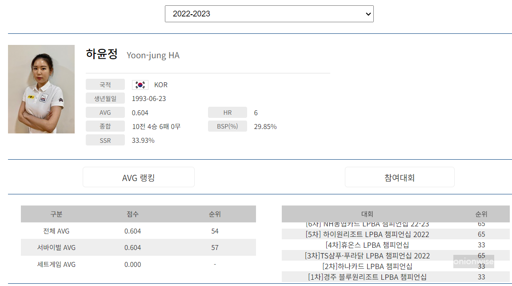Click the BSP(%) stat label
Screen dimensions: 512x286
point(227,126)
